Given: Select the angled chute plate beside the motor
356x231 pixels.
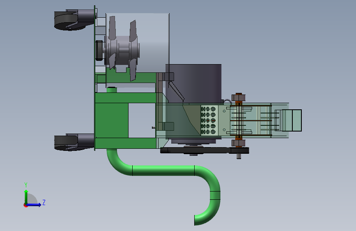Looking at the screenshot, I should (176, 91).
